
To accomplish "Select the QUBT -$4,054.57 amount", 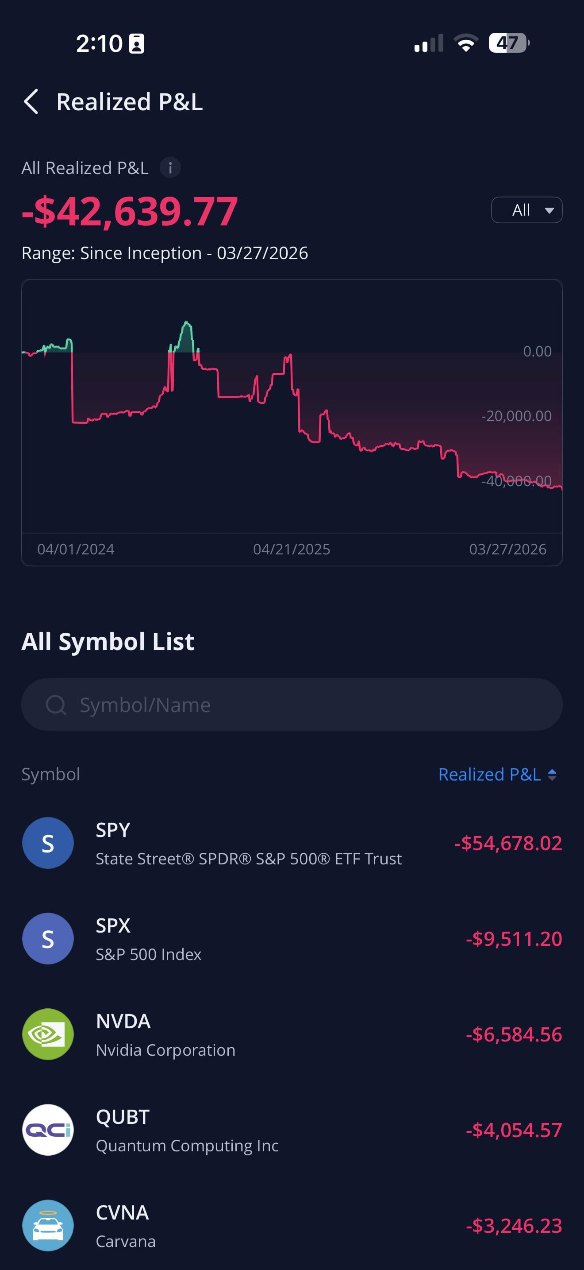I will click(x=514, y=1131).
